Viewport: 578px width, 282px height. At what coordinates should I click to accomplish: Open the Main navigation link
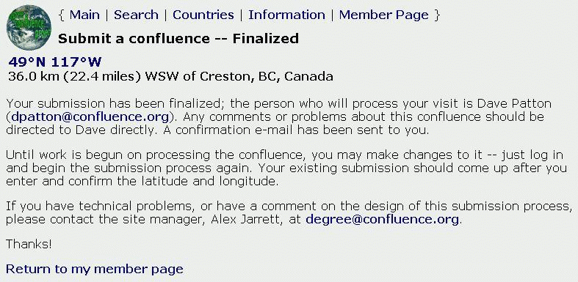(x=84, y=15)
